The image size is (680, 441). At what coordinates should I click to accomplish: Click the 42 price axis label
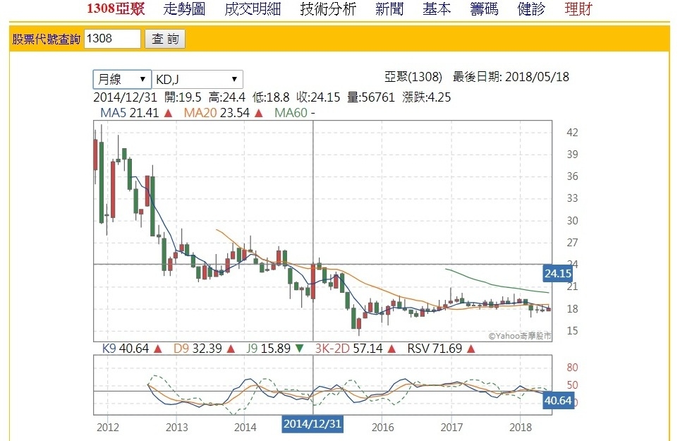tap(573, 133)
